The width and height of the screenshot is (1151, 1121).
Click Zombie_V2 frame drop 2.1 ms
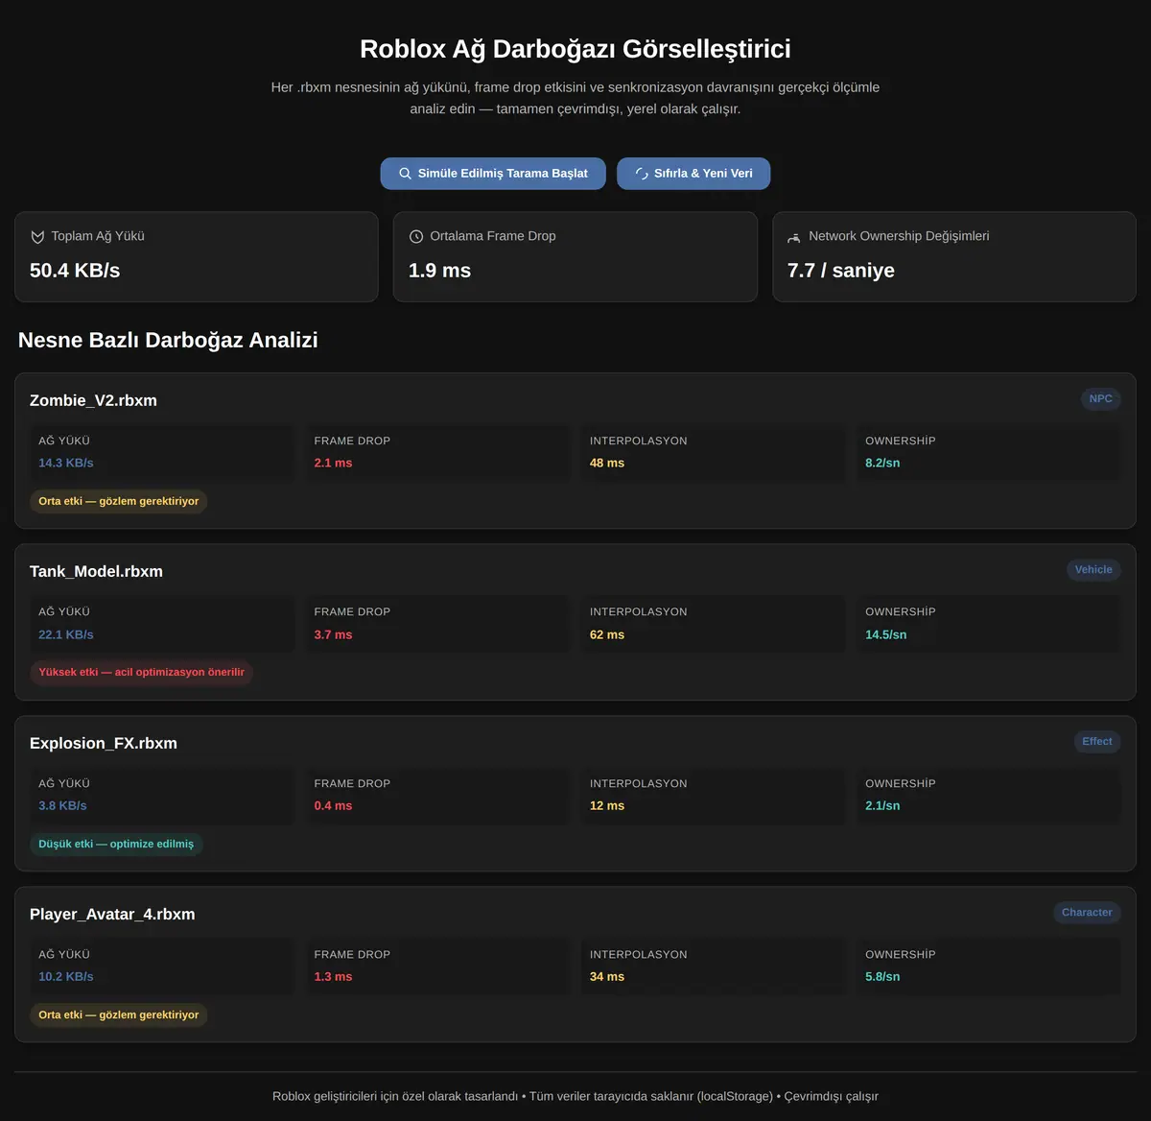(333, 463)
